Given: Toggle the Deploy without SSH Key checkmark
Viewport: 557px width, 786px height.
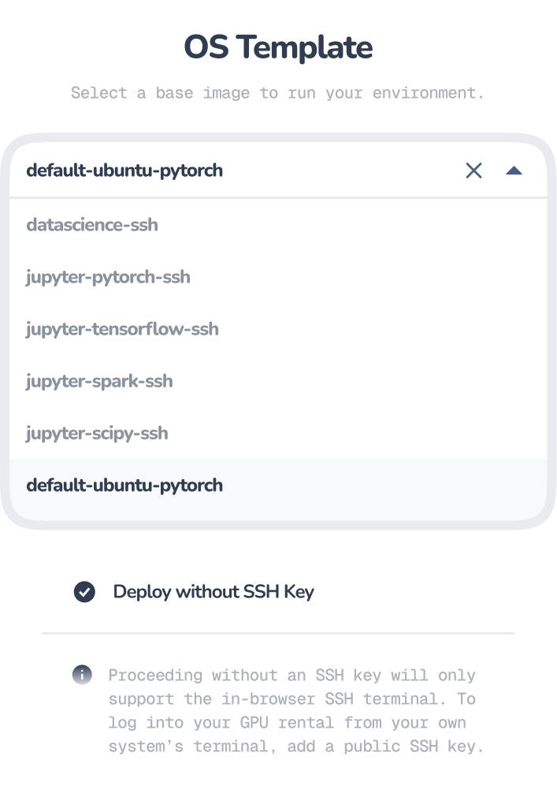Looking at the screenshot, I should [84, 592].
